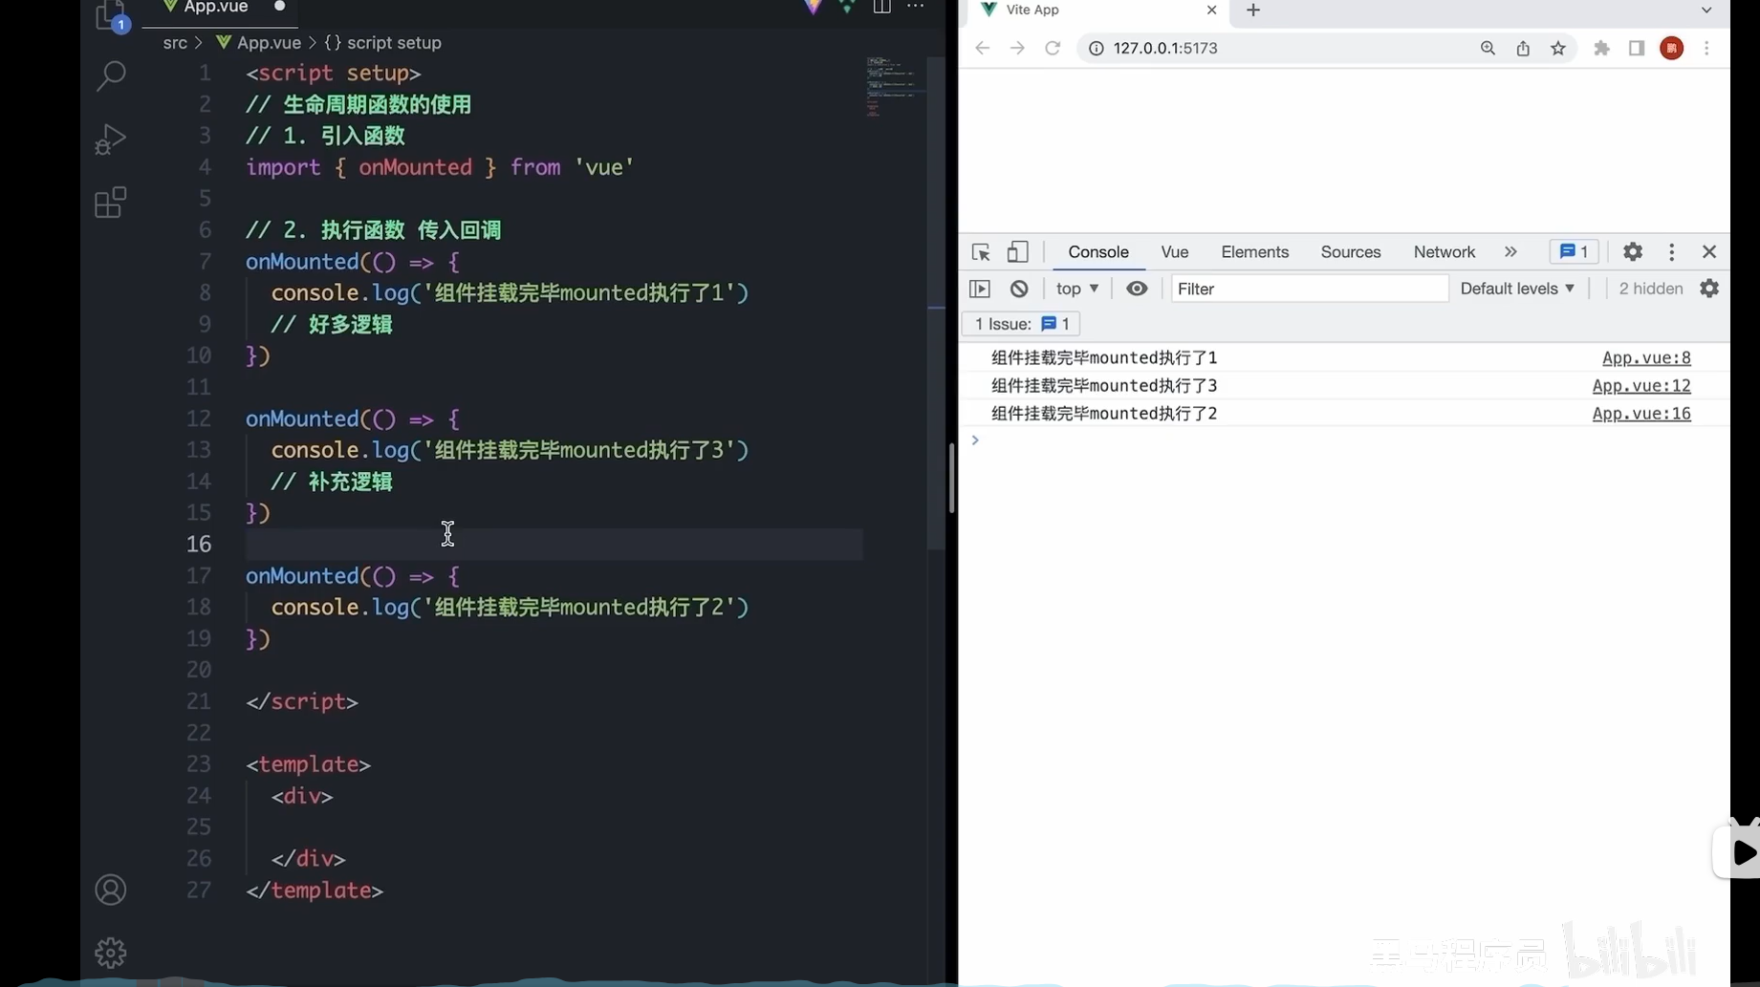Open the Search view in VS Code sidebar

pos(111,75)
